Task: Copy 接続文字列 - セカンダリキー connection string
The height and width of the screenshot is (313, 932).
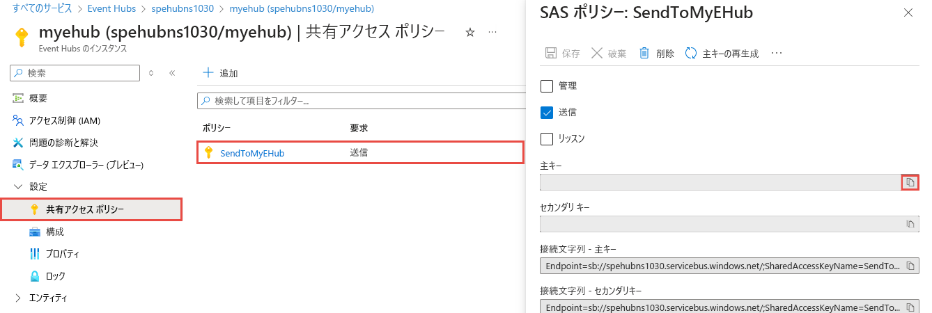Action: [x=910, y=307]
